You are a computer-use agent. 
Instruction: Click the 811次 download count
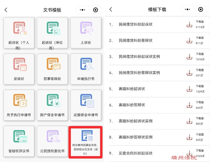(199, 43)
